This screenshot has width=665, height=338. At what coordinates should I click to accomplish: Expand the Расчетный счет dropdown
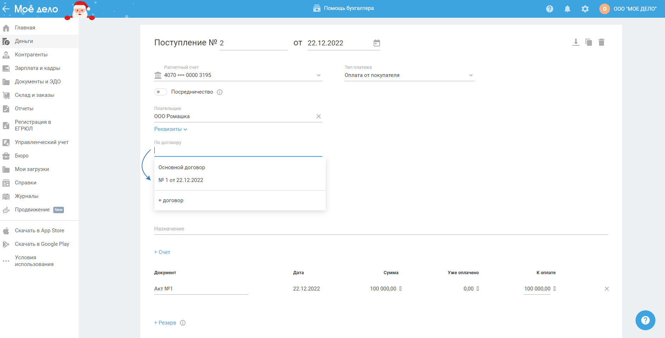tap(318, 75)
